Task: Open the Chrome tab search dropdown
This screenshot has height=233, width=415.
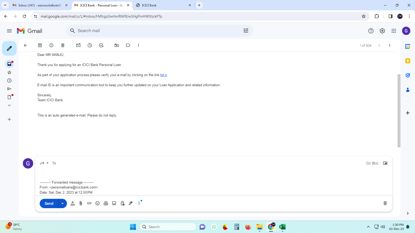Action: pos(5,5)
